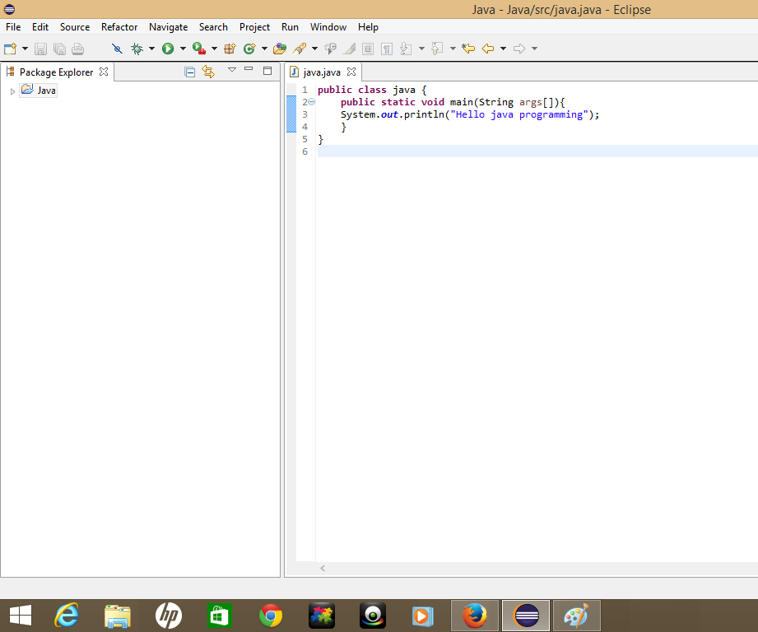This screenshot has width=758, height=632.
Task: Open the Refactor menu
Action: point(119,27)
